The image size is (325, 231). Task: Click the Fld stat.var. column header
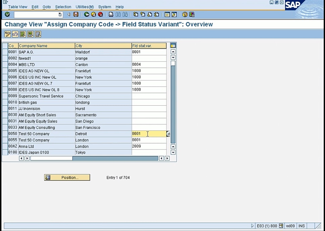point(149,46)
